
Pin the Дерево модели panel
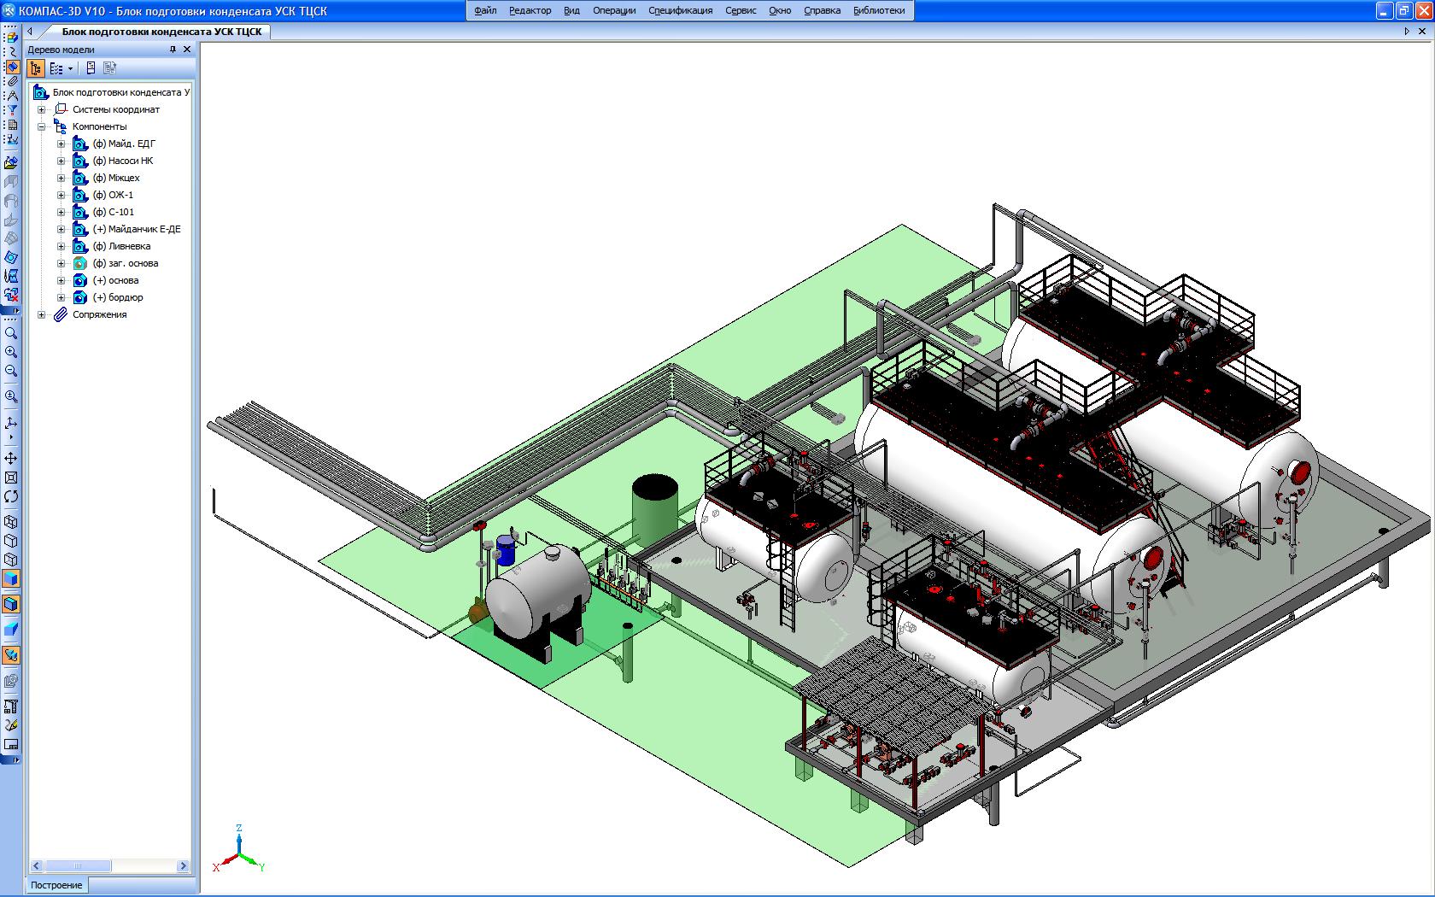(173, 50)
